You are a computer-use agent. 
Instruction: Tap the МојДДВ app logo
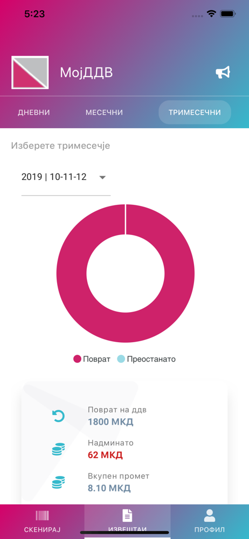pos(30,73)
